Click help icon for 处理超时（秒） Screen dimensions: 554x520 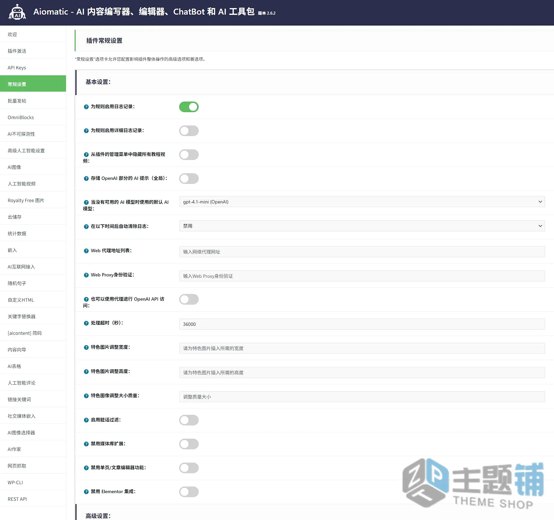point(86,323)
